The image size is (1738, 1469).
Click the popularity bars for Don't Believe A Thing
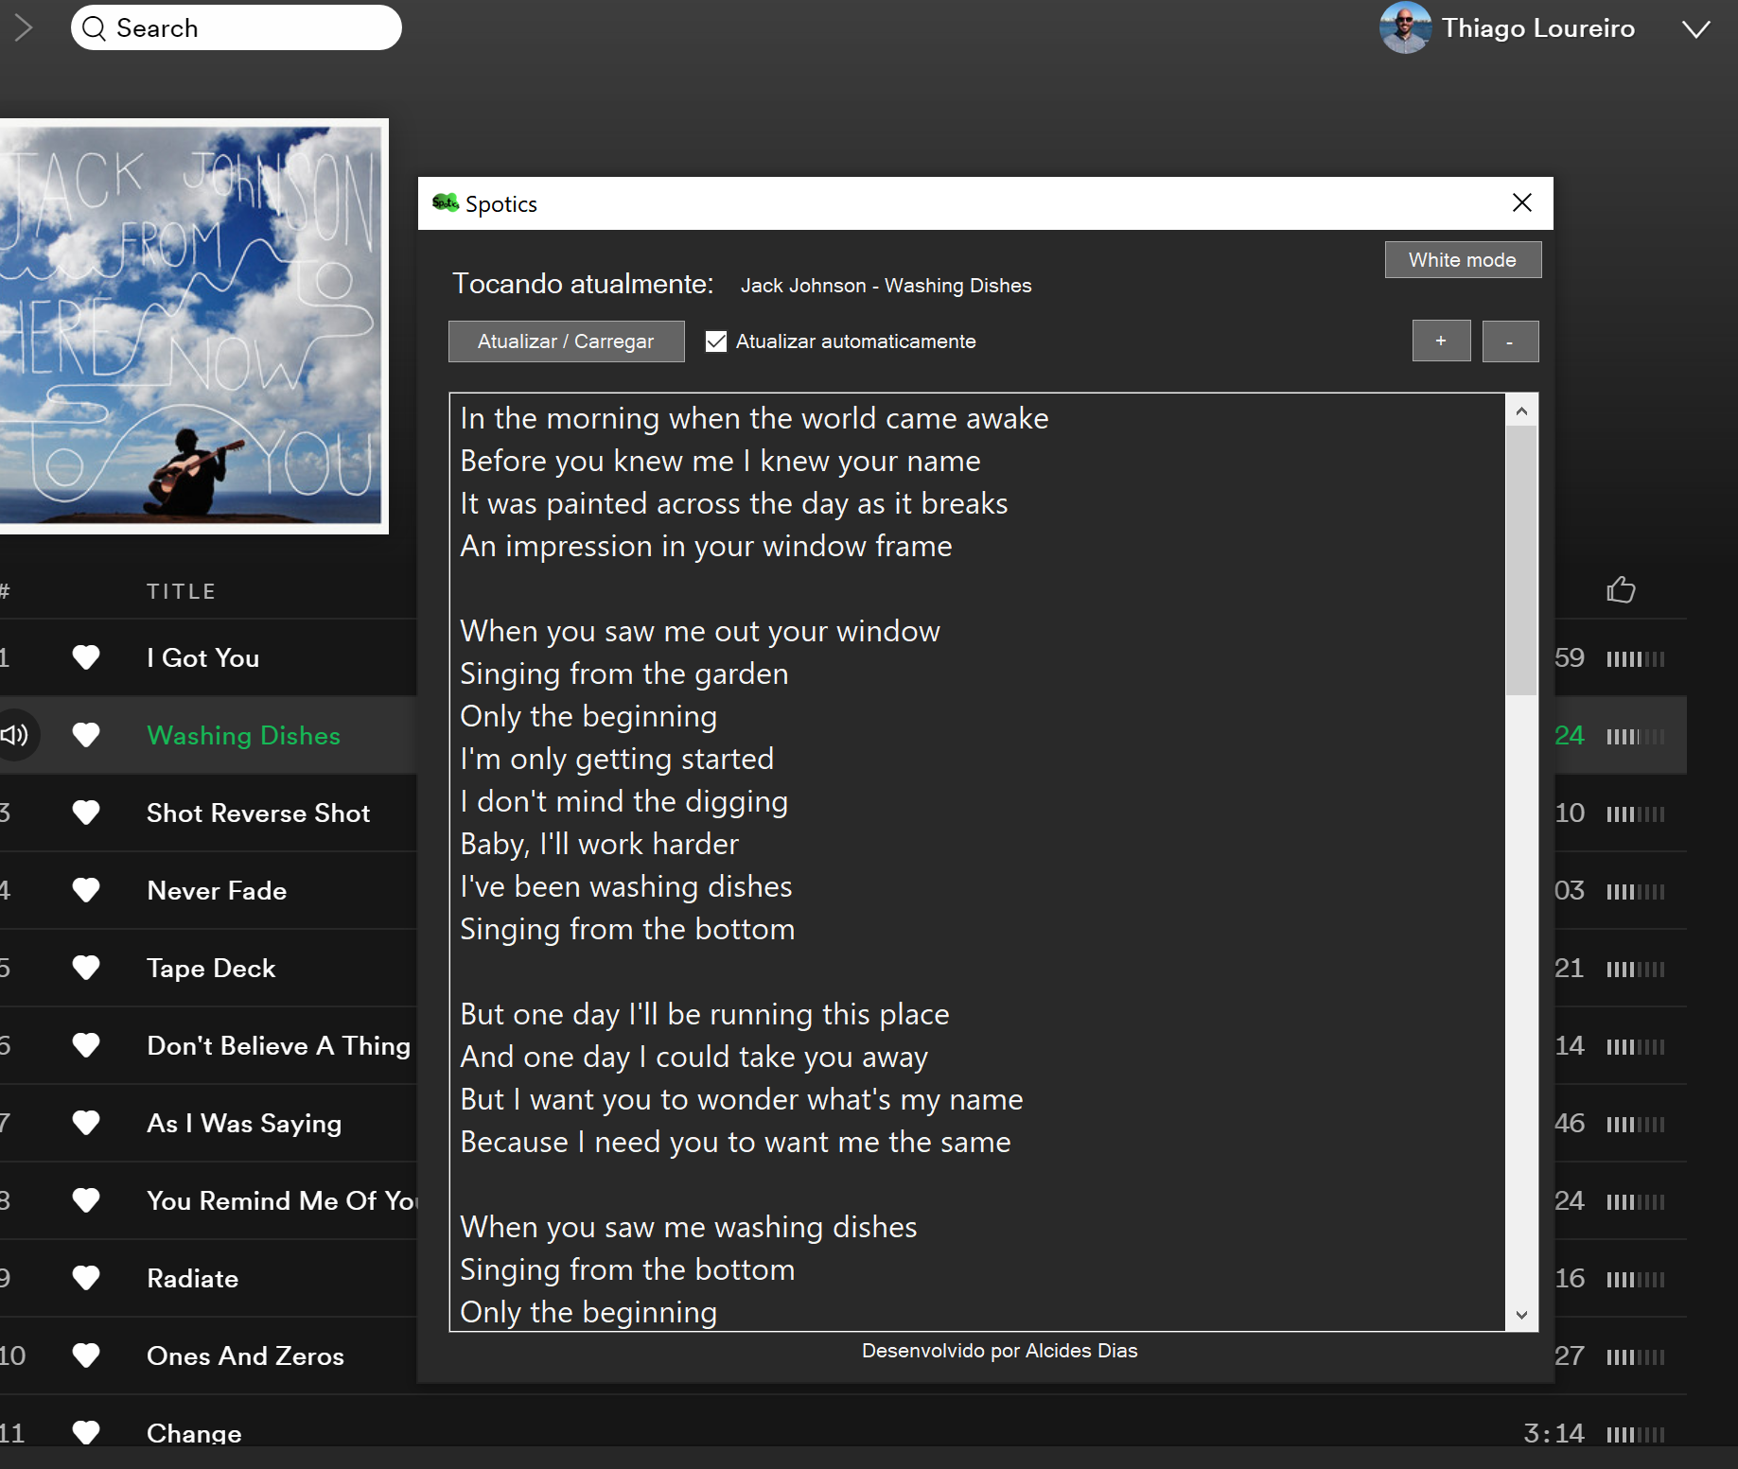[x=1635, y=1046]
